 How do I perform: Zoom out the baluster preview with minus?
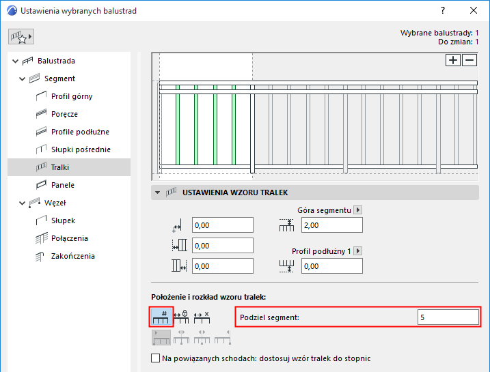click(469, 60)
